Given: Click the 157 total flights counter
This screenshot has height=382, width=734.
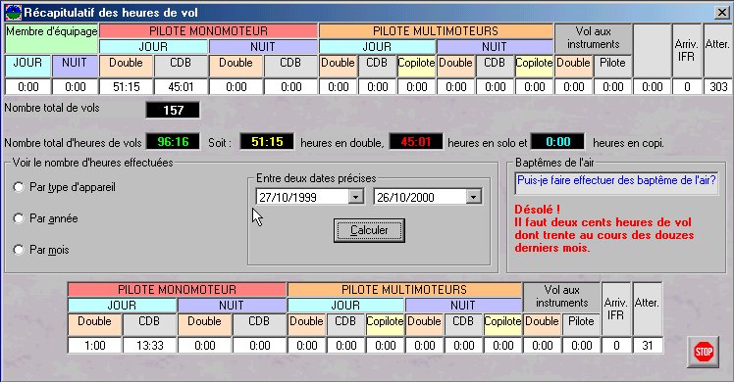Looking at the screenshot, I should [173, 111].
